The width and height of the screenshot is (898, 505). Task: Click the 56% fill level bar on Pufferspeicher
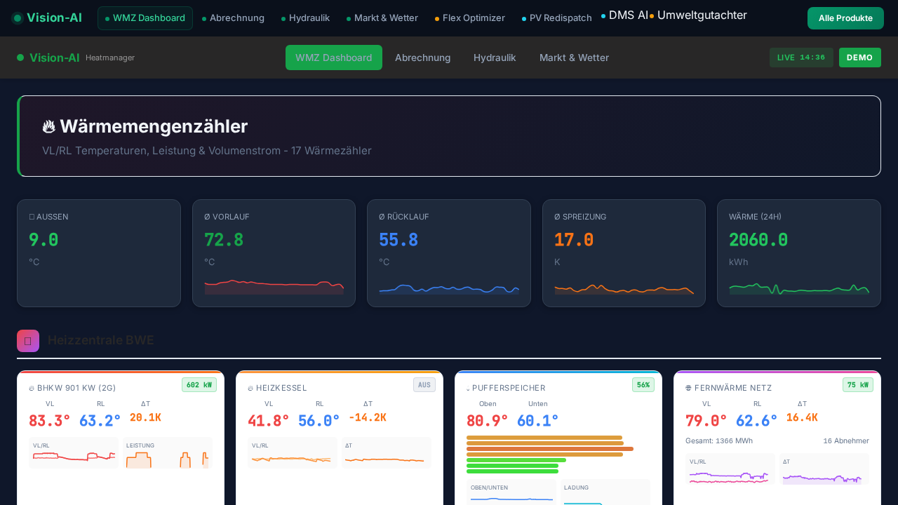point(643,384)
